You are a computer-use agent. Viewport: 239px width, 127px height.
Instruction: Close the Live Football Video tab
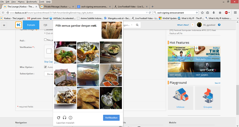[x=147, y=7]
